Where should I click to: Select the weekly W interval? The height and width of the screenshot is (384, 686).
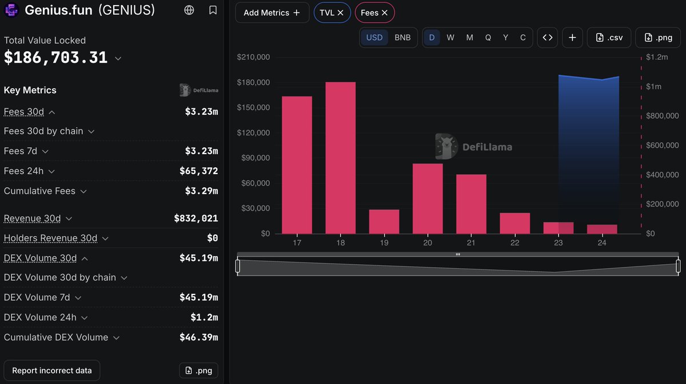point(450,38)
